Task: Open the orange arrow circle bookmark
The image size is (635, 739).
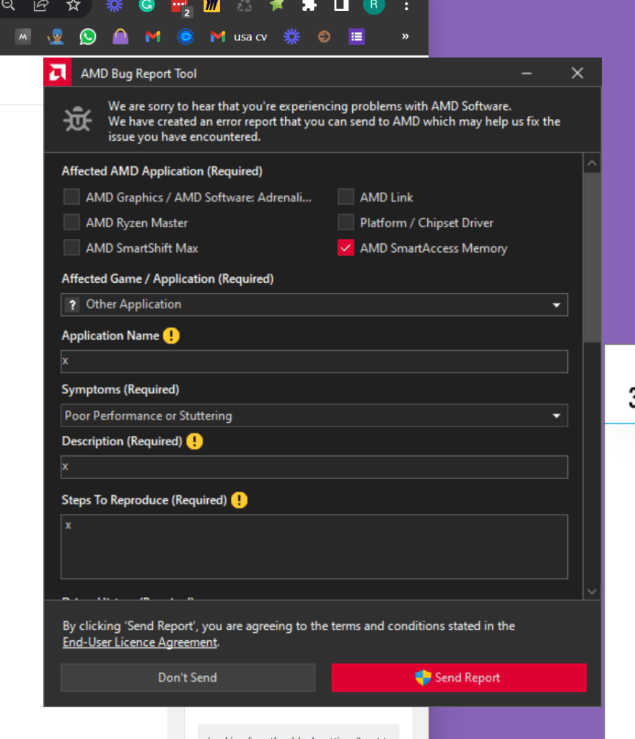Action: [x=324, y=36]
